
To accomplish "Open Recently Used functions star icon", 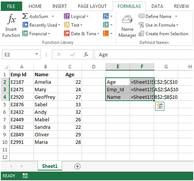I will (25, 25).
